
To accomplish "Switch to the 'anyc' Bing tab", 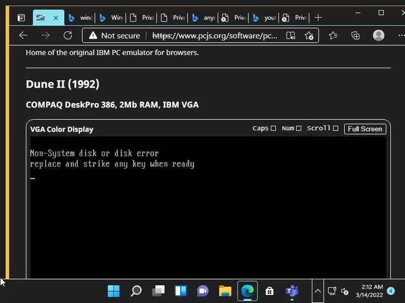I will [204, 18].
